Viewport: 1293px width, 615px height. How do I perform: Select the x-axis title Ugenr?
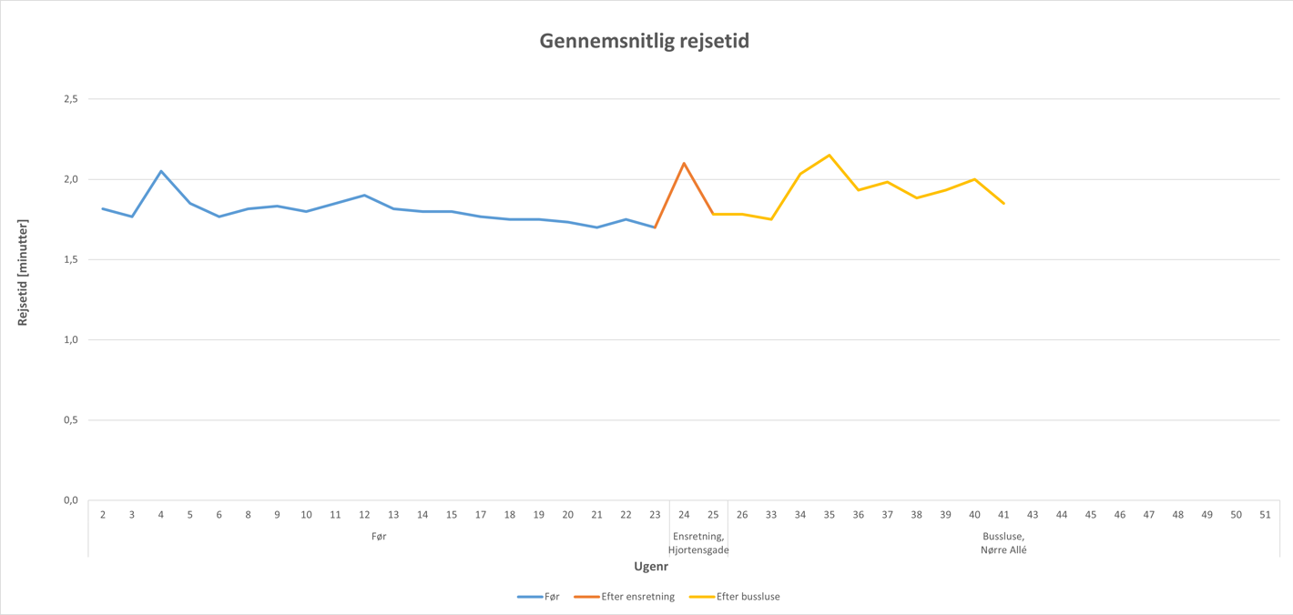tap(651, 566)
